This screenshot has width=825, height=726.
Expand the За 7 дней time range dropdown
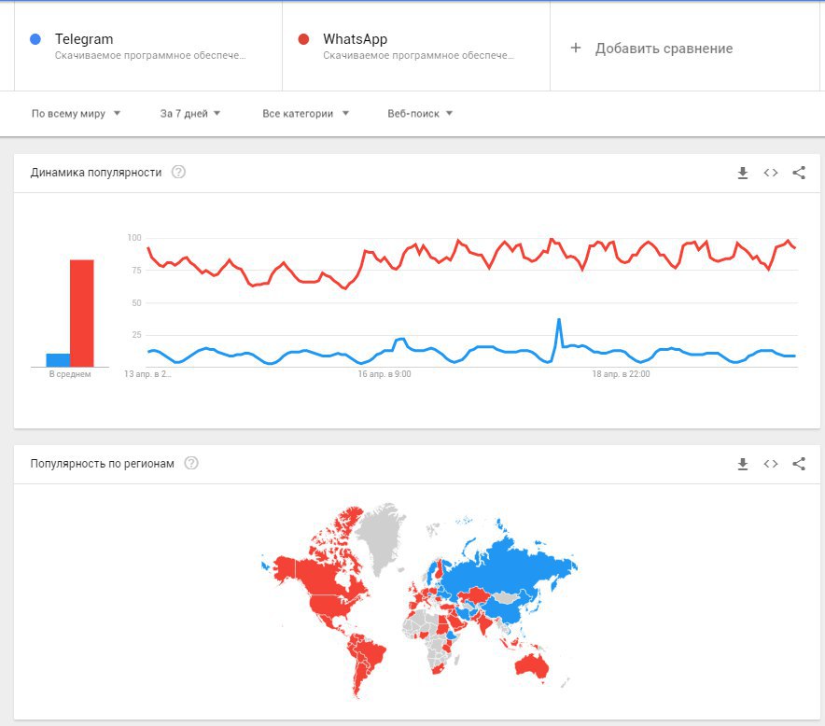point(190,114)
